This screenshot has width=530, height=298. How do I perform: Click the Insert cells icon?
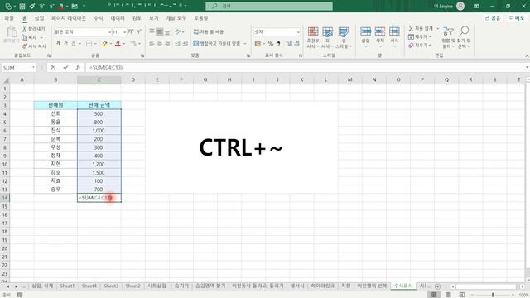pyautogui.click(x=365, y=31)
